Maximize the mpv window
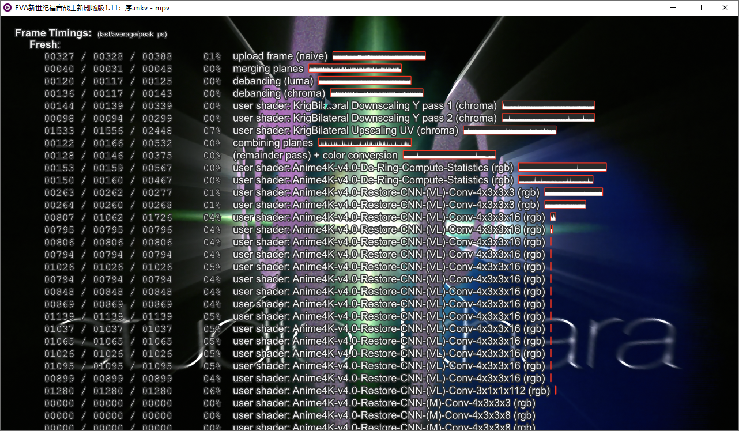 (699, 7)
